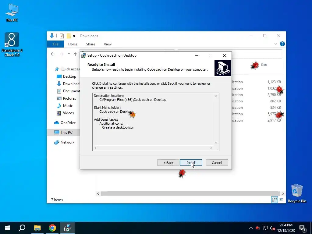Screen dimensions: 312x234
Task: Click the down arrow of the summary scrollbar
Action: point(216,143)
